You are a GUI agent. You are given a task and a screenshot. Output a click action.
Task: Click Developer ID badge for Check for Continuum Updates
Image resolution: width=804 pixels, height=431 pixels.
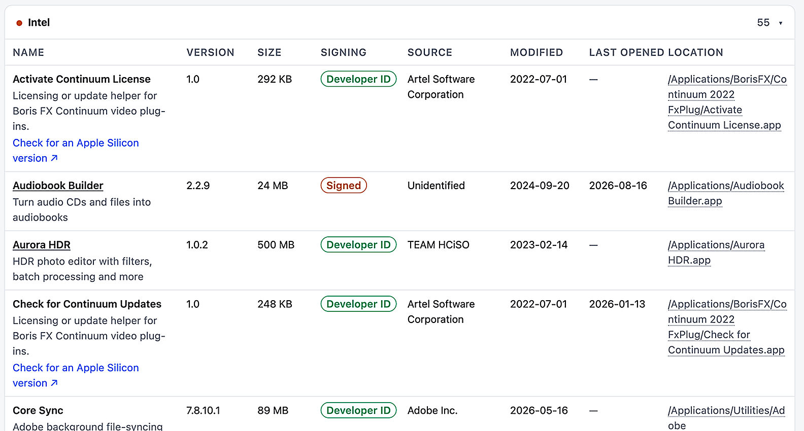[x=358, y=304]
